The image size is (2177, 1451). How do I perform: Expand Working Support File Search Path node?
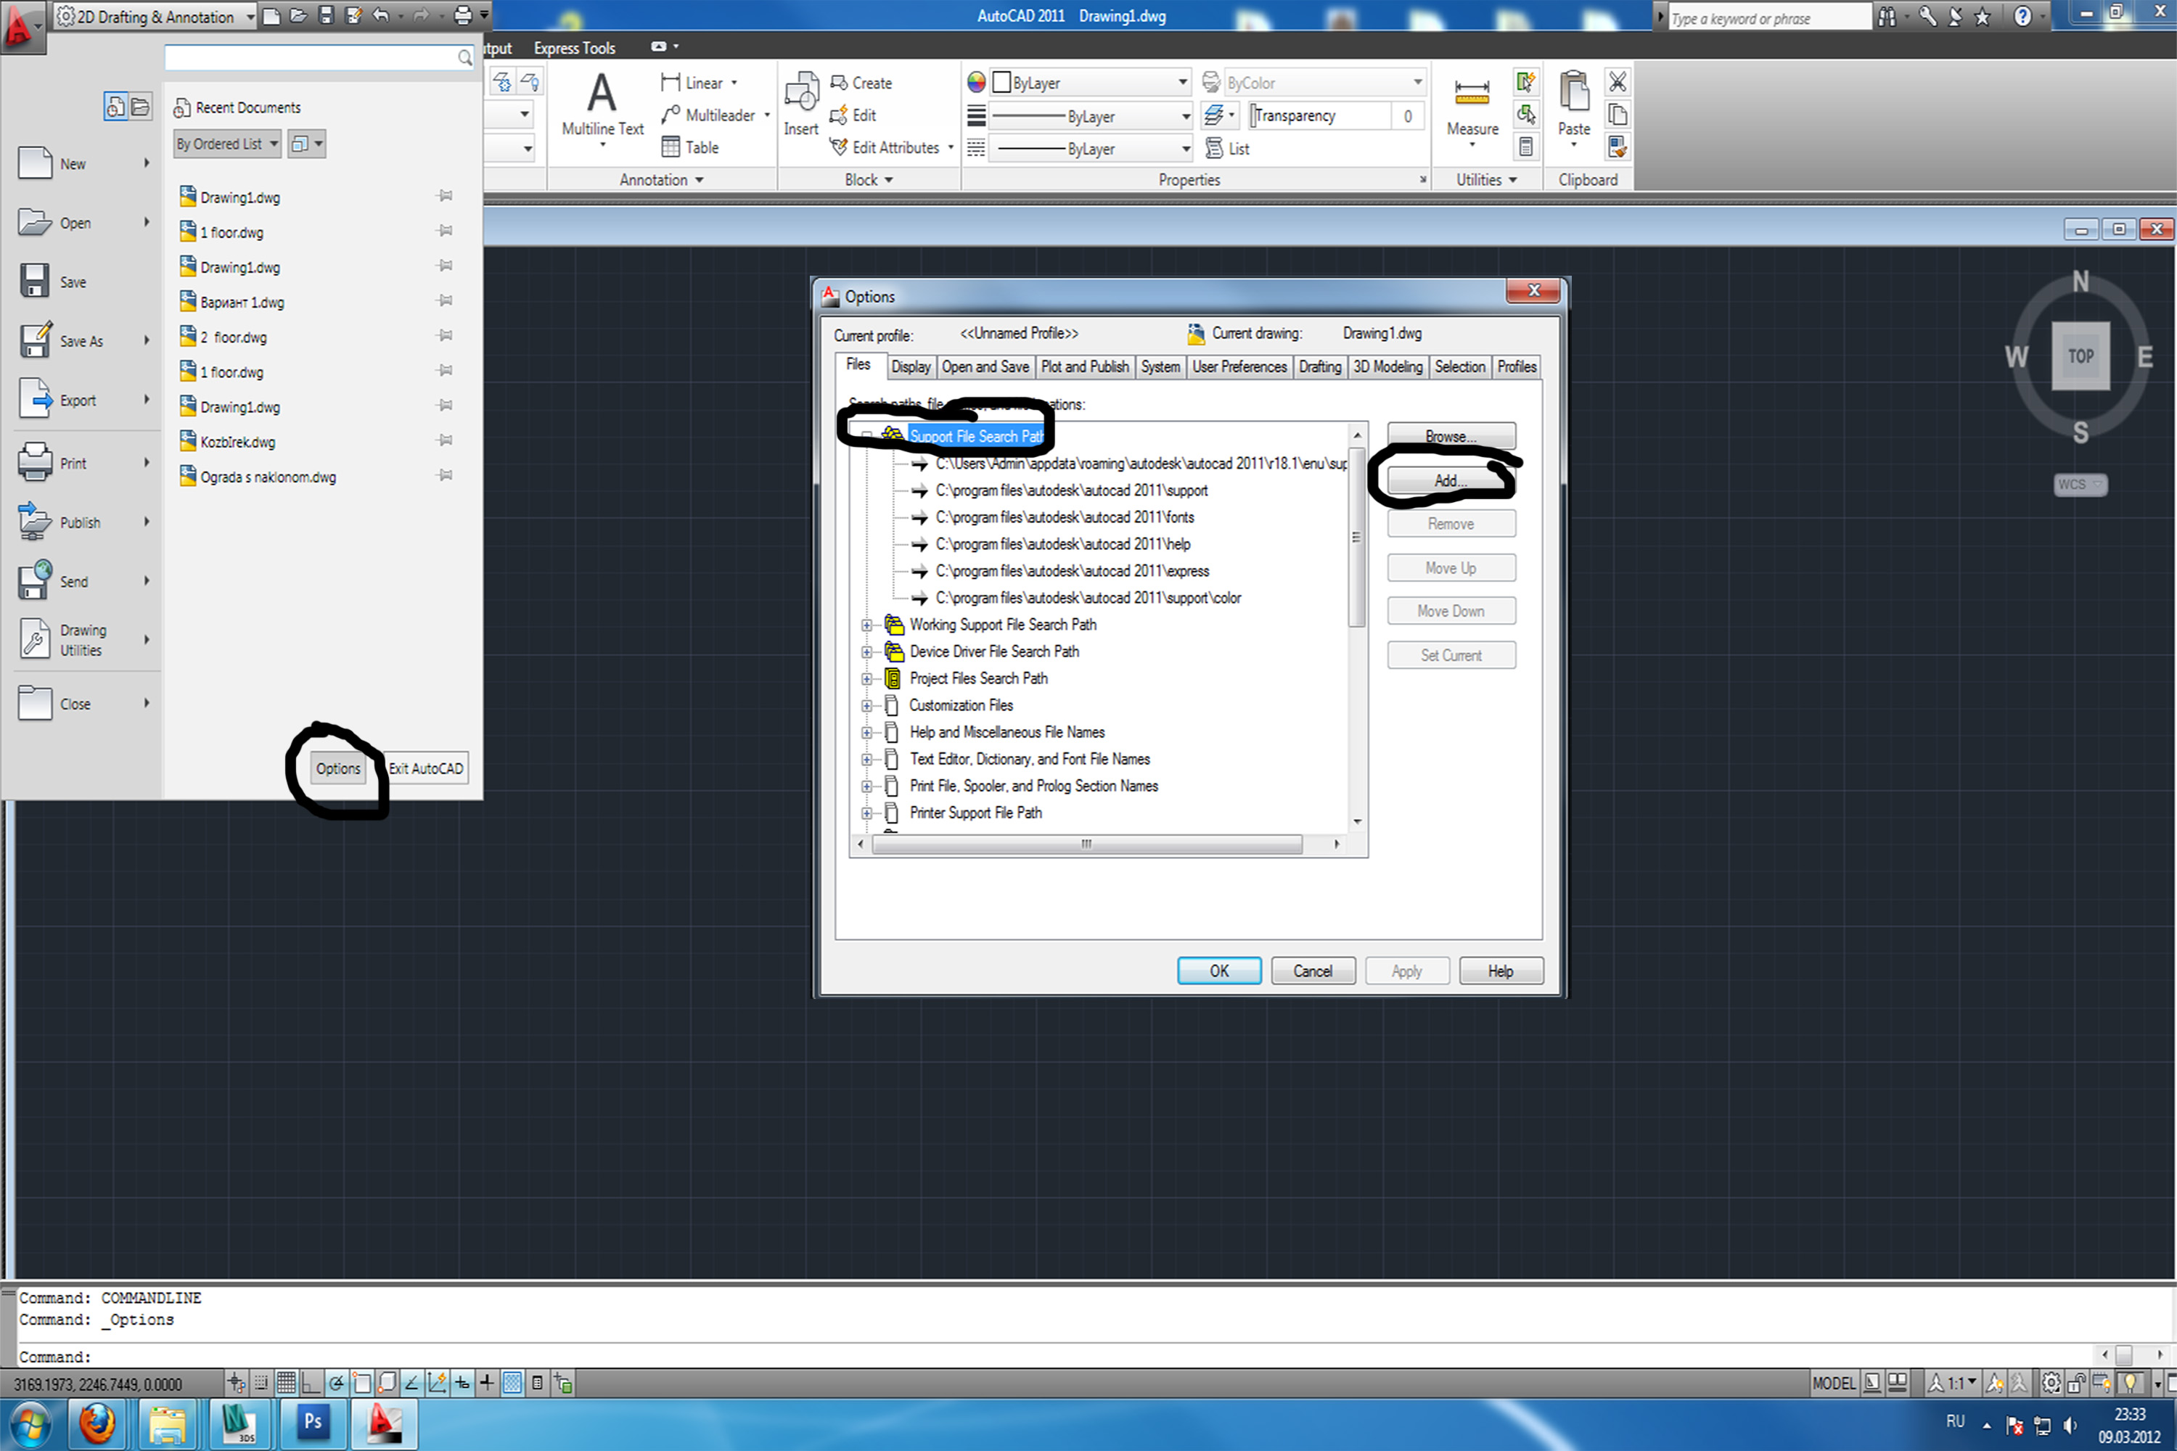866,625
